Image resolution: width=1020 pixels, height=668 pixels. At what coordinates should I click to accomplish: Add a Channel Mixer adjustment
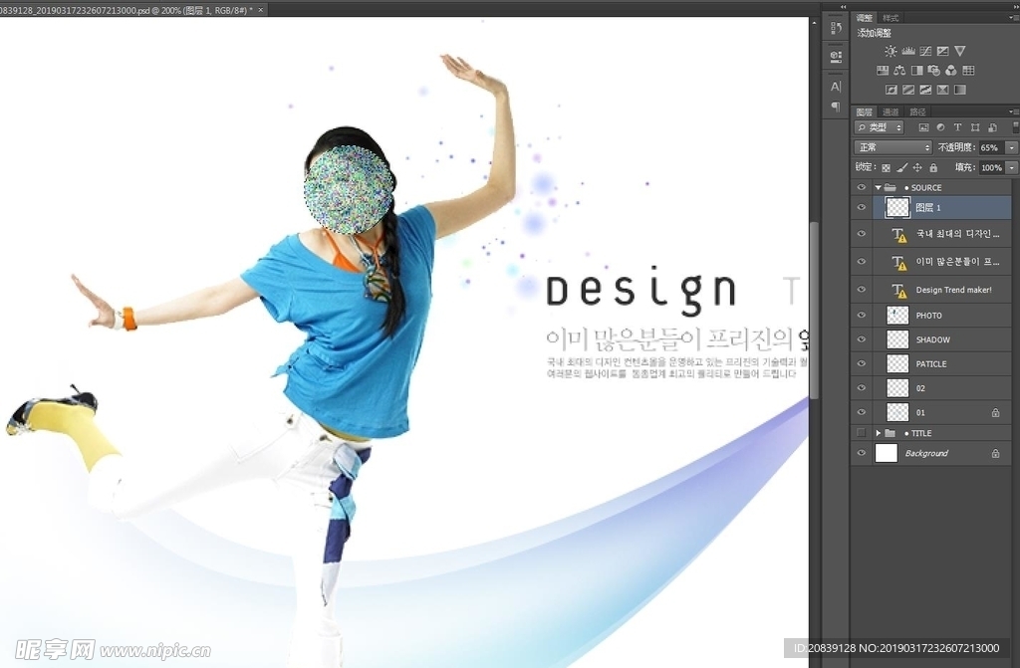coord(951,71)
